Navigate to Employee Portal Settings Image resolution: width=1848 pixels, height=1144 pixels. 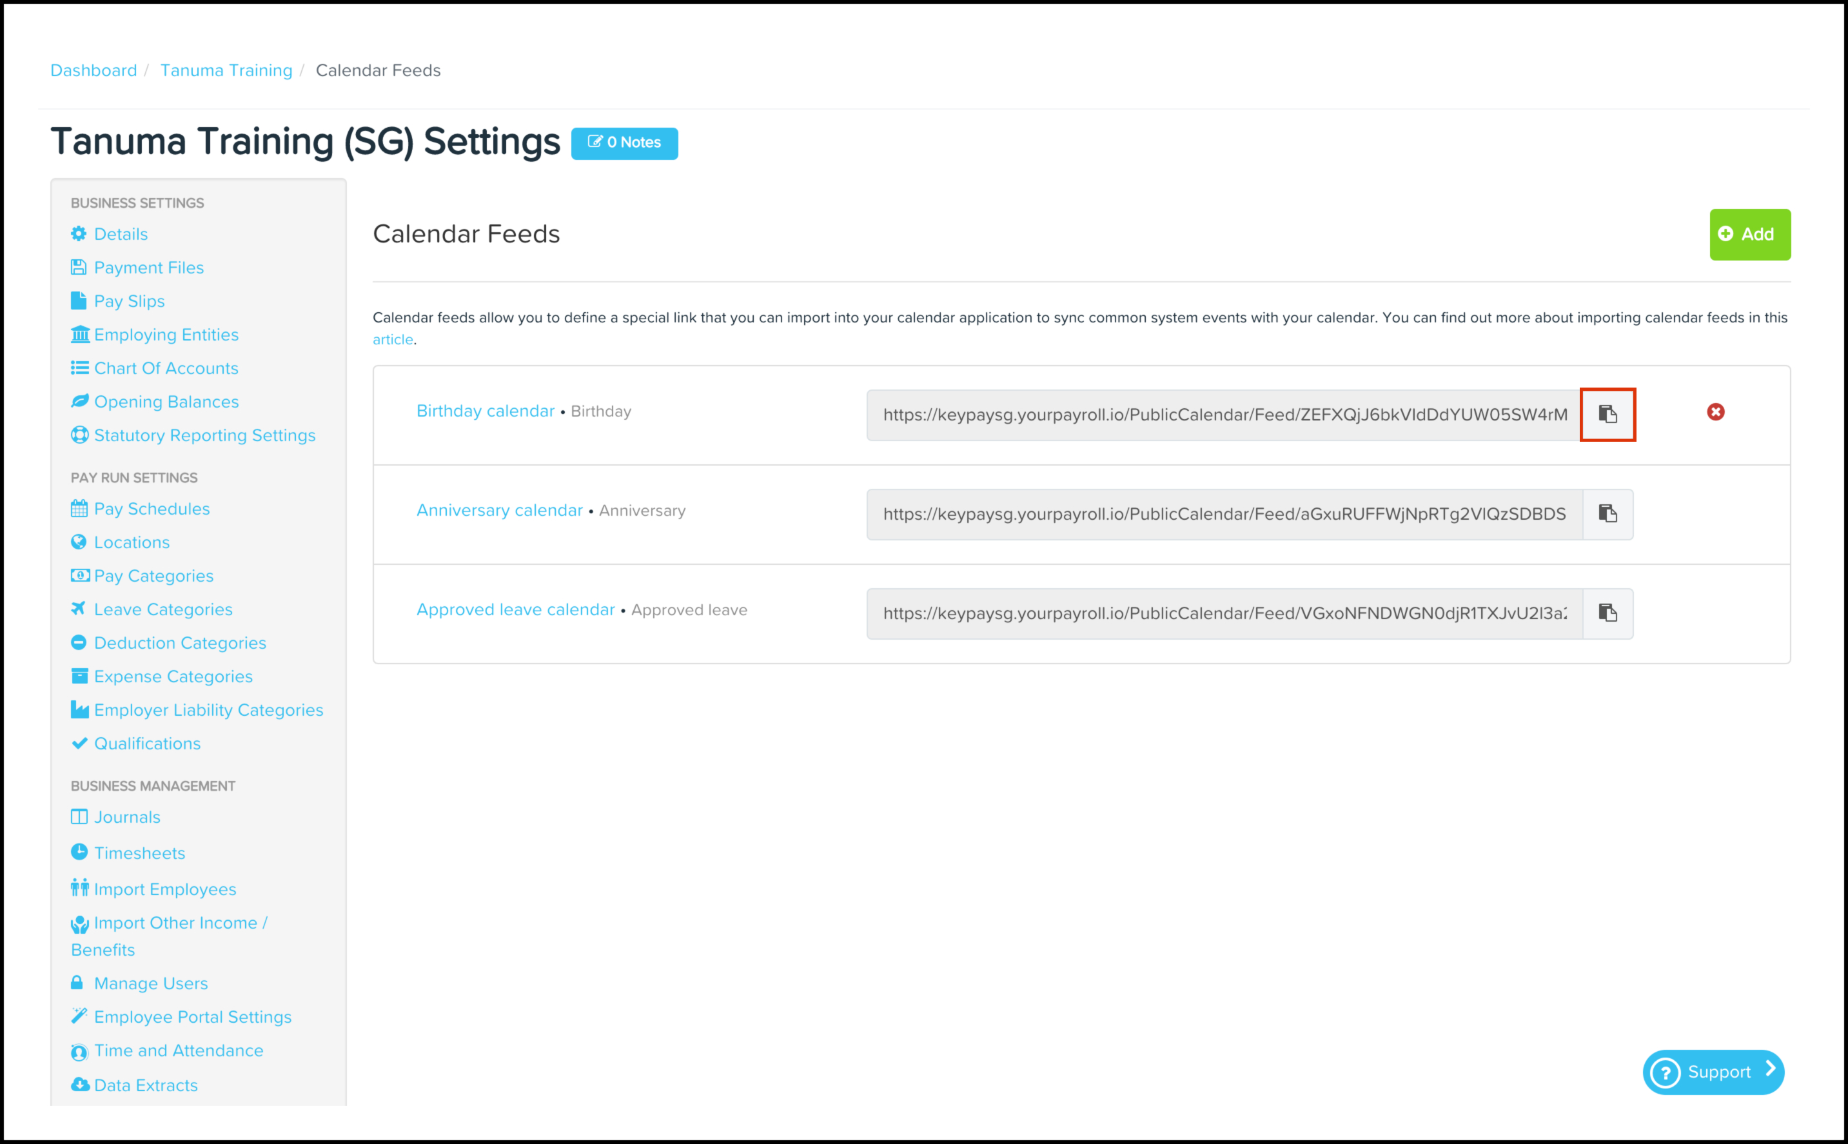[x=192, y=1017]
